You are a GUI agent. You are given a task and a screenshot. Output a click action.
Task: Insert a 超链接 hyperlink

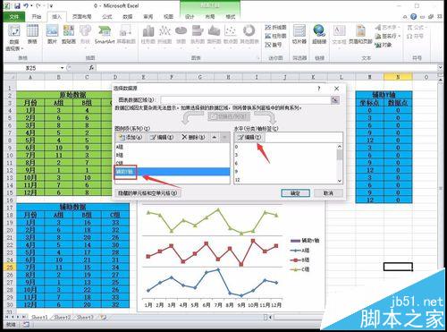pyautogui.click(x=319, y=35)
